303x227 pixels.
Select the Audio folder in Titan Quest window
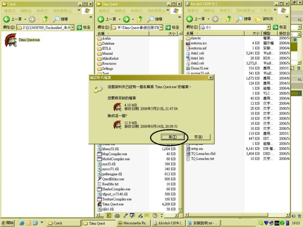(x=104, y=39)
